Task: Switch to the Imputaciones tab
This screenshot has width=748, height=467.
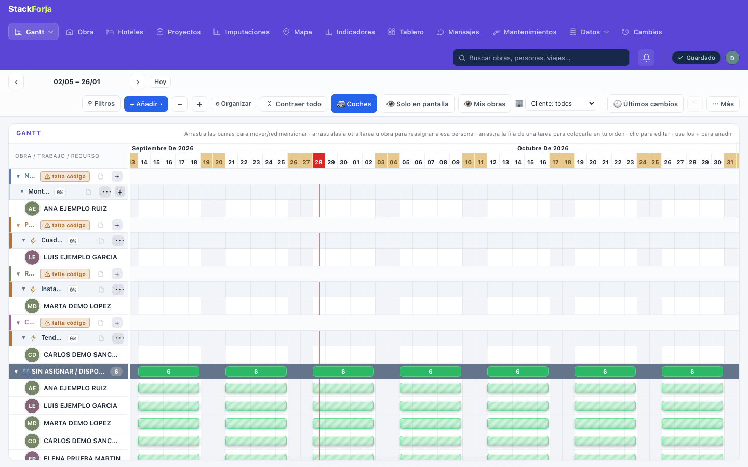Action: coord(242,32)
